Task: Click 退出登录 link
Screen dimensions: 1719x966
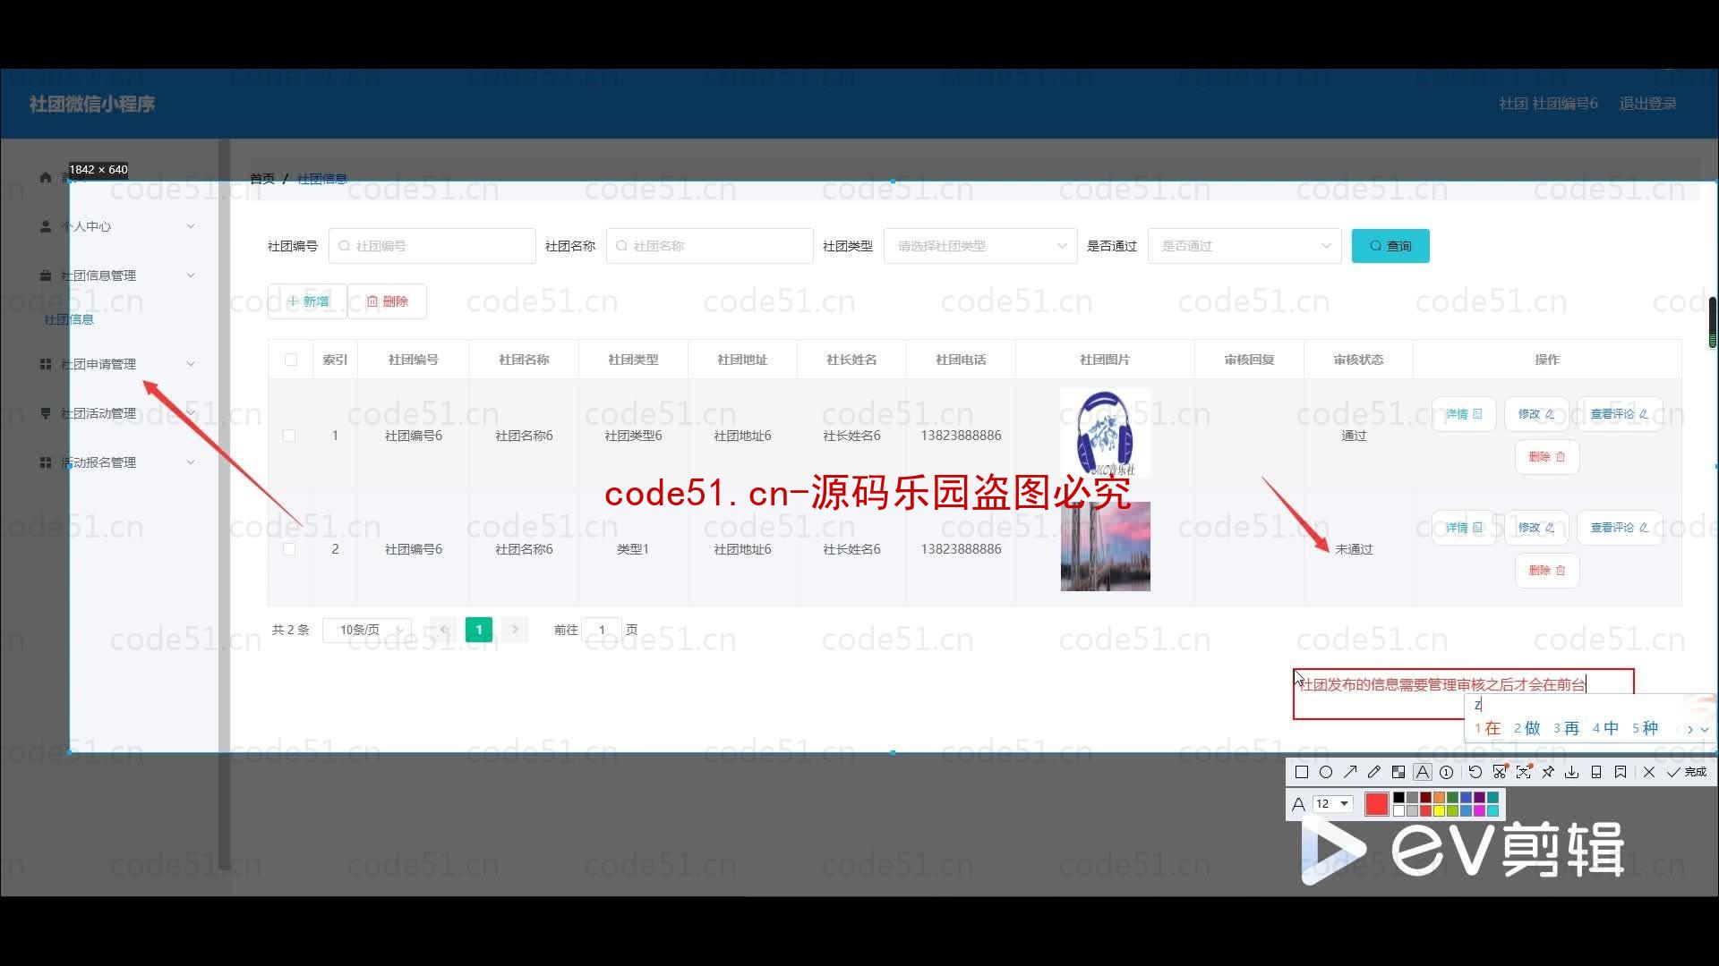Action: (1647, 104)
